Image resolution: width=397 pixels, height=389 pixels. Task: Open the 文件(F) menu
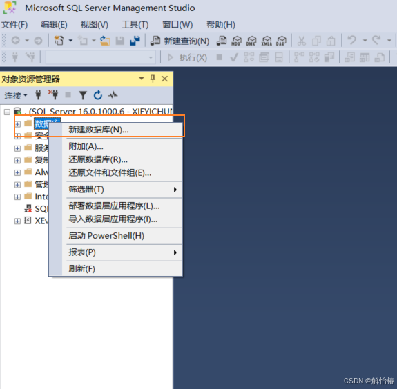click(x=14, y=25)
